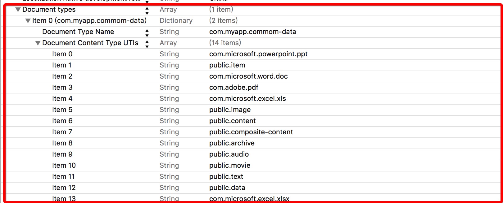Click Item 10 key row
This screenshot has width=503, height=203.
coord(64,166)
